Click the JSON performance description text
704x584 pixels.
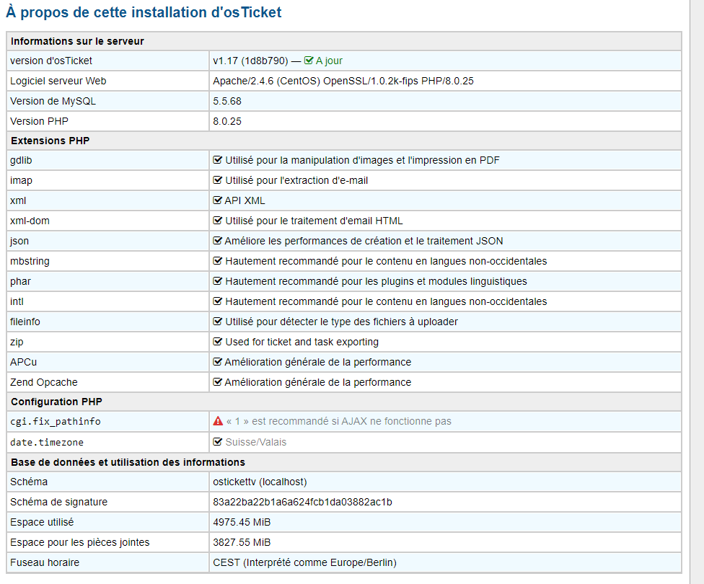(x=364, y=242)
